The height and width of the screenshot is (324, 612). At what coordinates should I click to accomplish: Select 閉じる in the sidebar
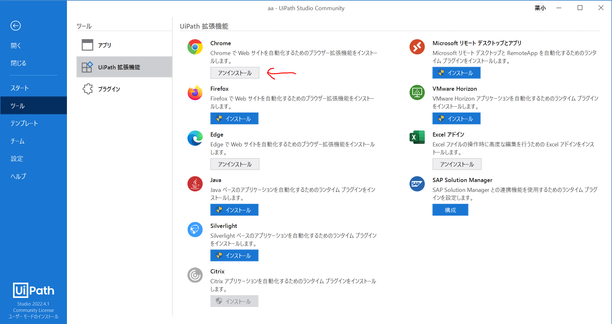click(x=33, y=63)
